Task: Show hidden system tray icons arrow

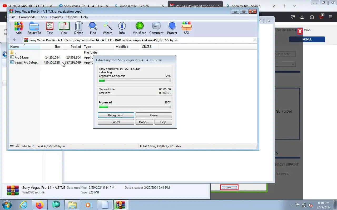Action: tap(291, 205)
